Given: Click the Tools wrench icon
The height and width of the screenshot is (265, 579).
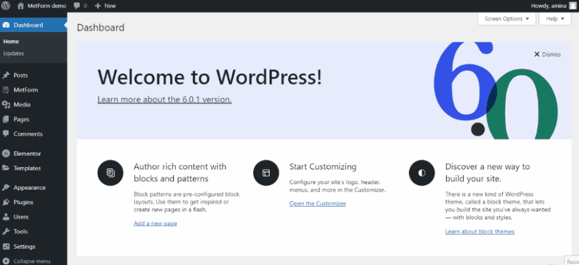Looking at the screenshot, I should pyautogui.click(x=6, y=232).
